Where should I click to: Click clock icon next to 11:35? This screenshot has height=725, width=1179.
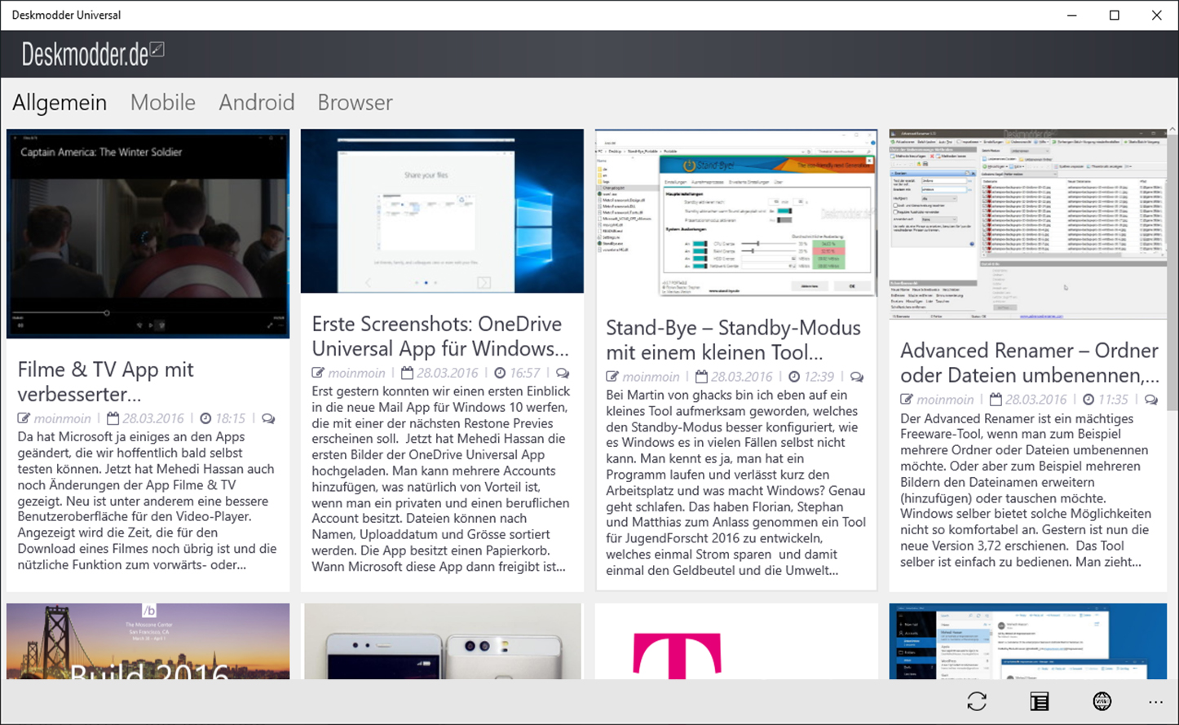pyautogui.click(x=1088, y=400)
